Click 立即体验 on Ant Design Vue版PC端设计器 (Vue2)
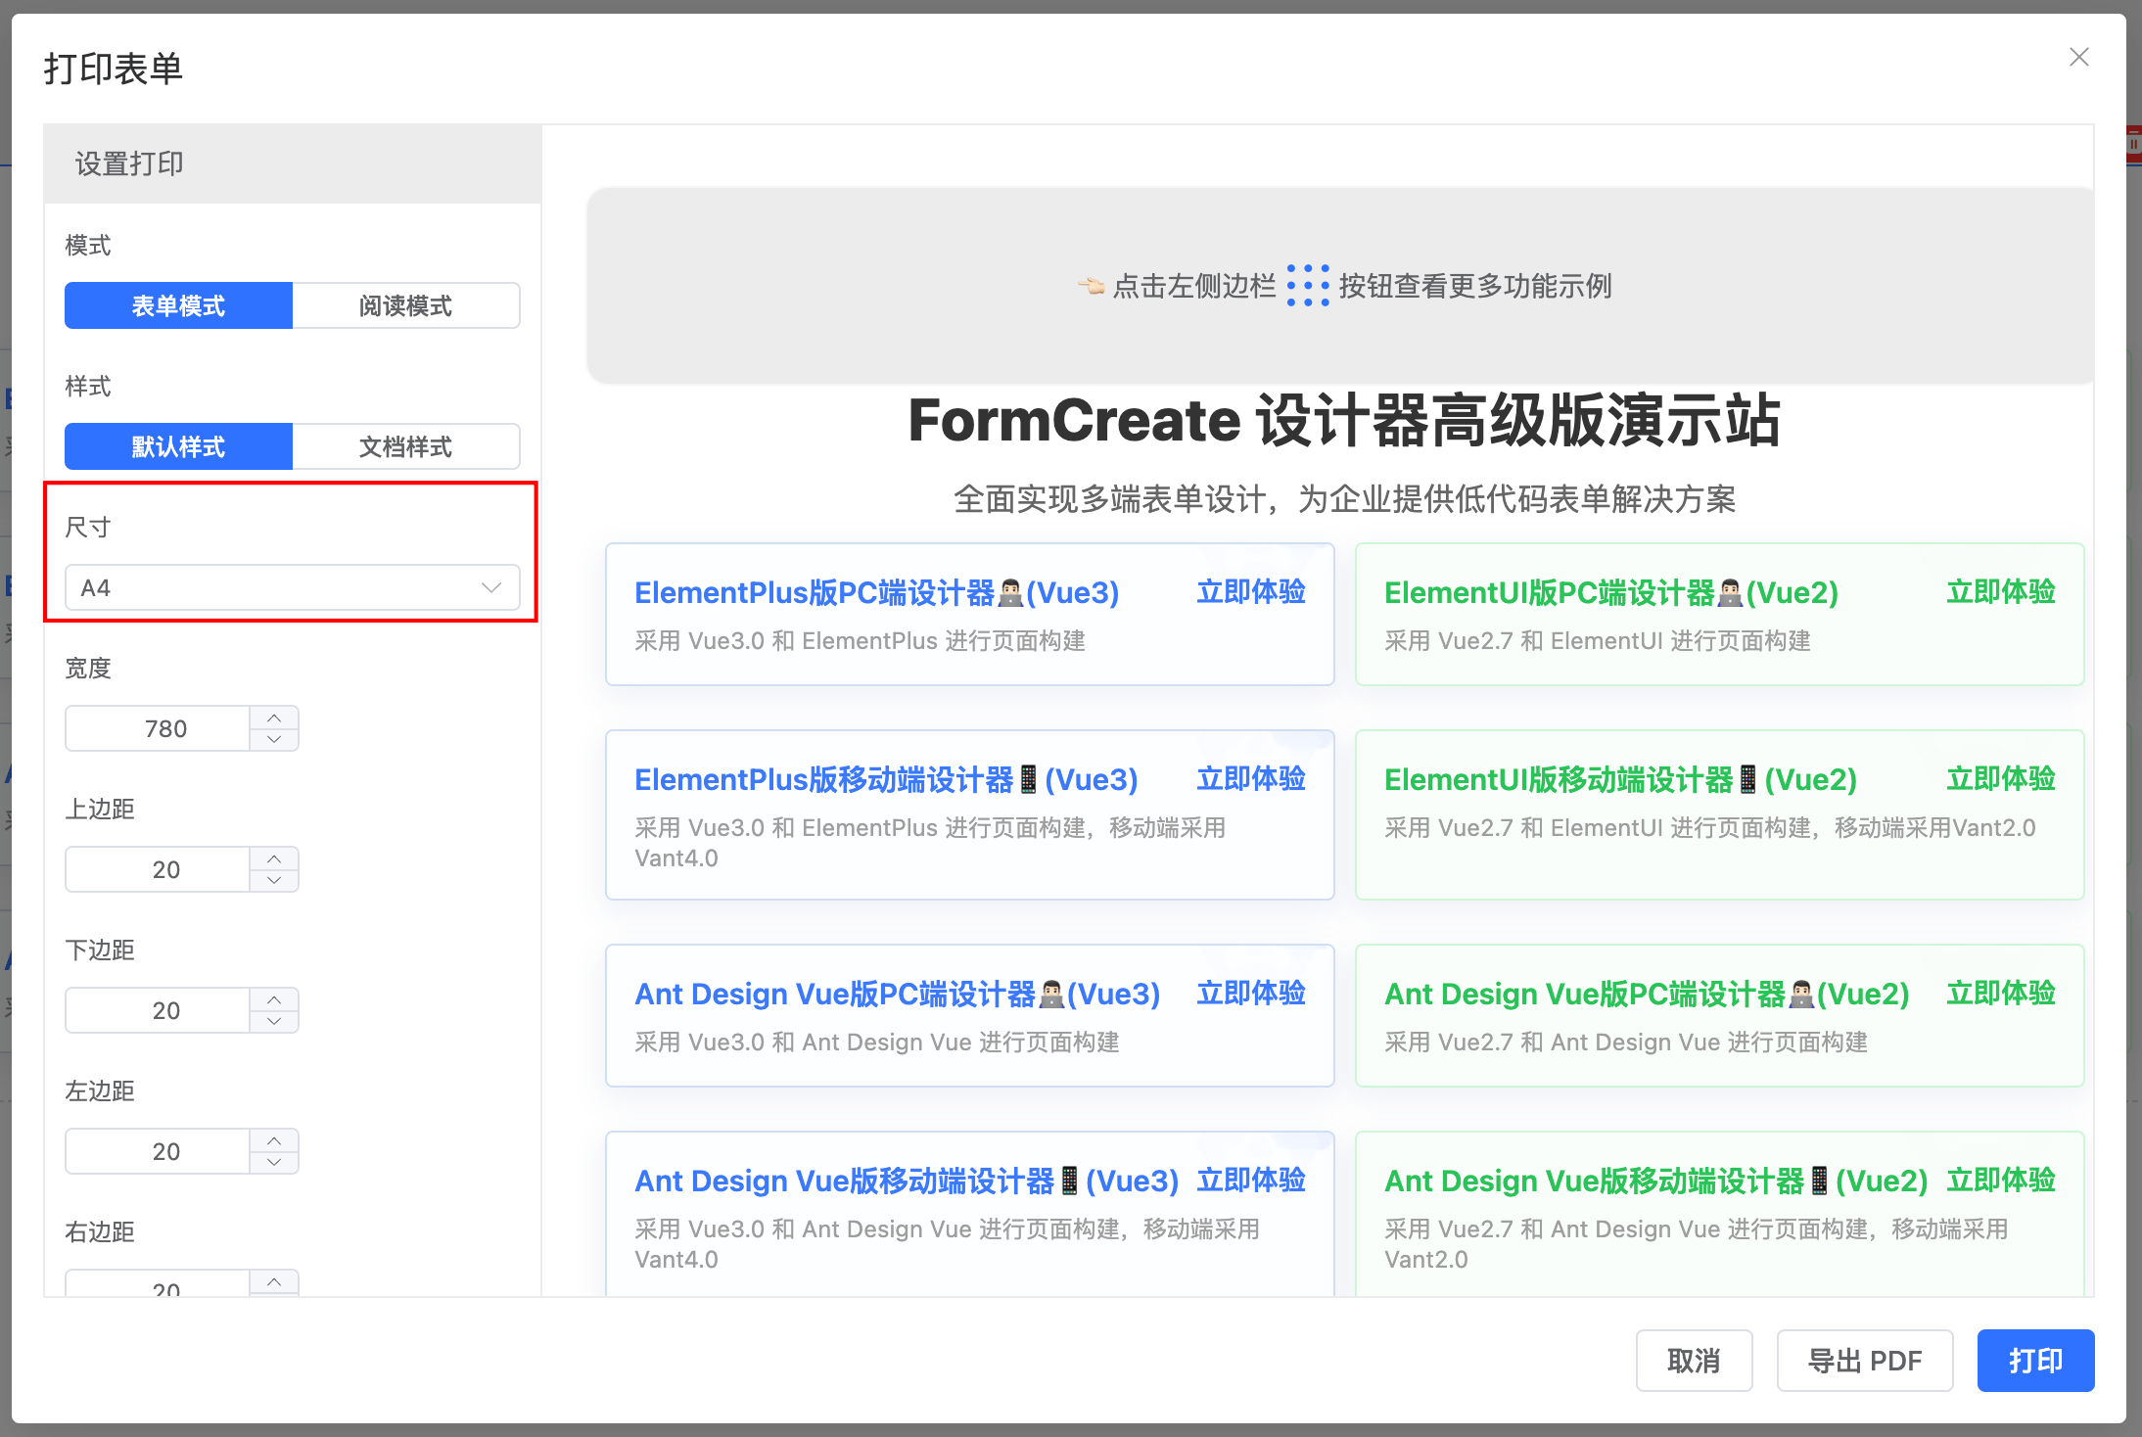The image size is (2142, 1437). click(x=2001, y=994)
